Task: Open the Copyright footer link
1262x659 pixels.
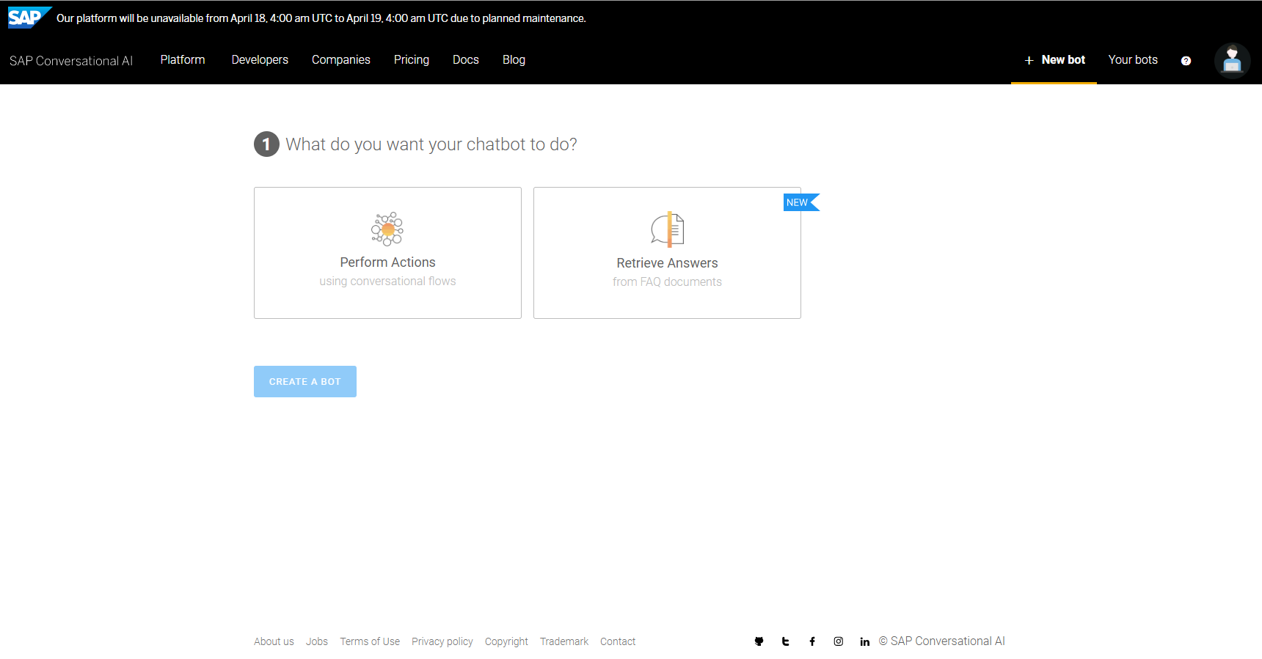Action: (x=506, y=641)
